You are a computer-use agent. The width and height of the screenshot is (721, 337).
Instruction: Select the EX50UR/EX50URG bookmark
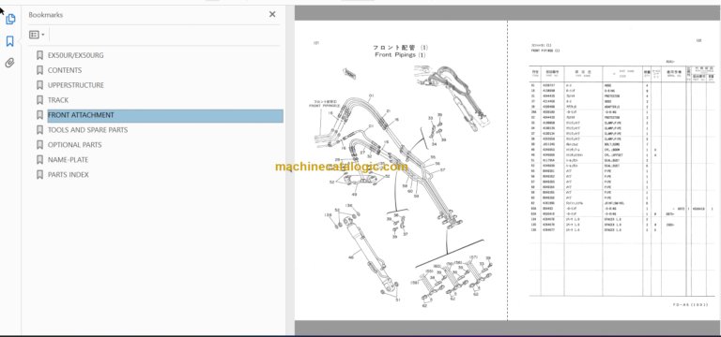(x=76, y=55)
